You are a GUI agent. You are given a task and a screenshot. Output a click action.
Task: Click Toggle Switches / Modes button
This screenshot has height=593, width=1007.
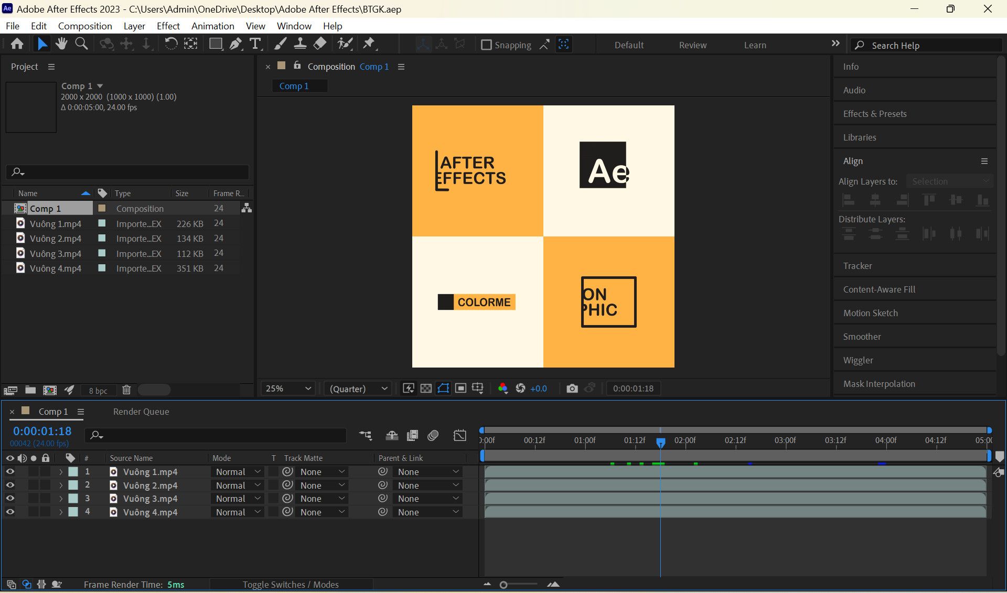pyautogui.click(x=291, y=585)
